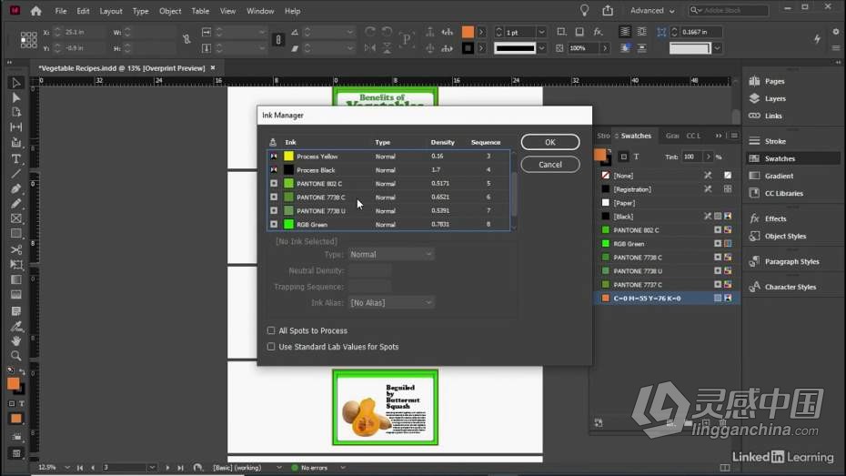The image size is (846, 476).
Task: Open the stroke style dropdown
Action: click(x=541, y=48)
